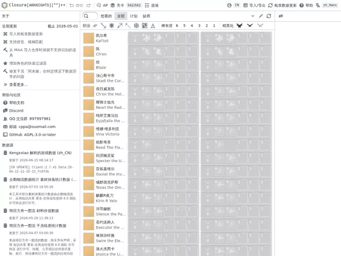Filter by Elite 2 chevron icon
The width and height of the screenshot is (341, 256).
click(240, 26)
